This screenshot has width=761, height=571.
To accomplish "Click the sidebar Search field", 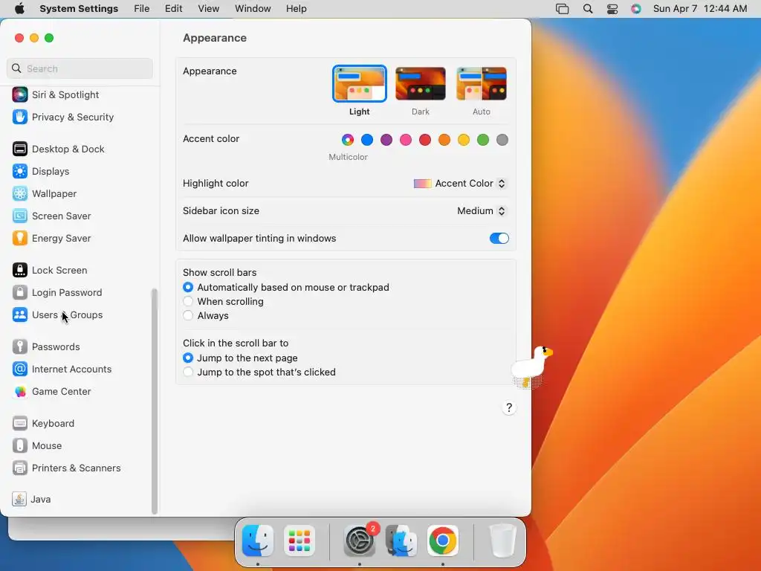I will 80,68.
